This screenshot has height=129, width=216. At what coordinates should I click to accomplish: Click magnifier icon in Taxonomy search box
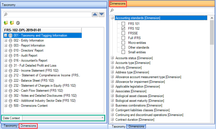pos(6,14)
